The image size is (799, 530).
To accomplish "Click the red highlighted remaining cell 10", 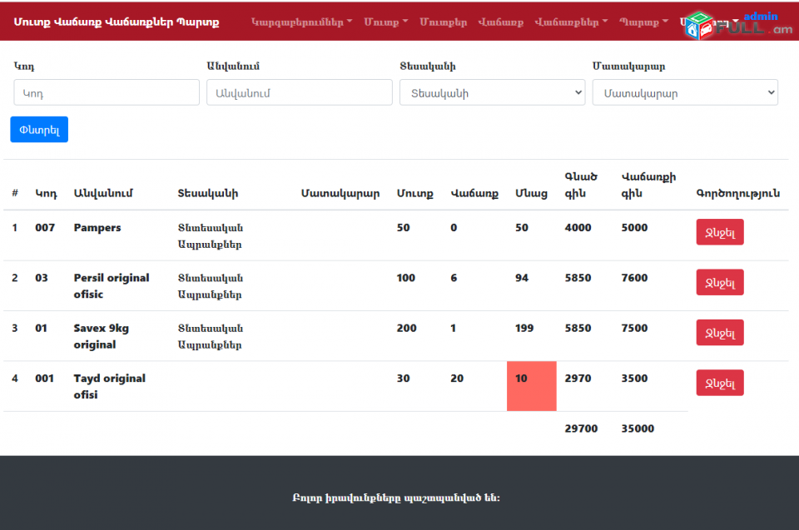I will point(532,386).
